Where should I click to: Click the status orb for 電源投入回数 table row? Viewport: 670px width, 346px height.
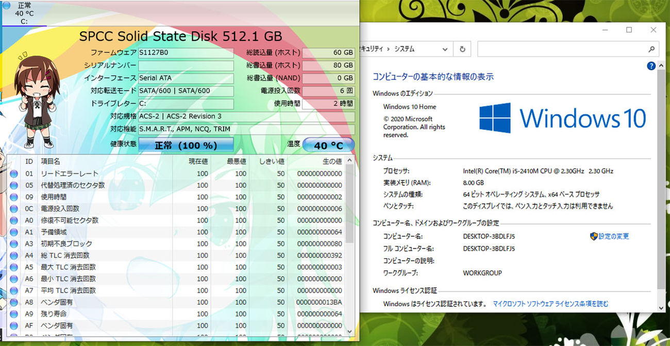(14, 209)
